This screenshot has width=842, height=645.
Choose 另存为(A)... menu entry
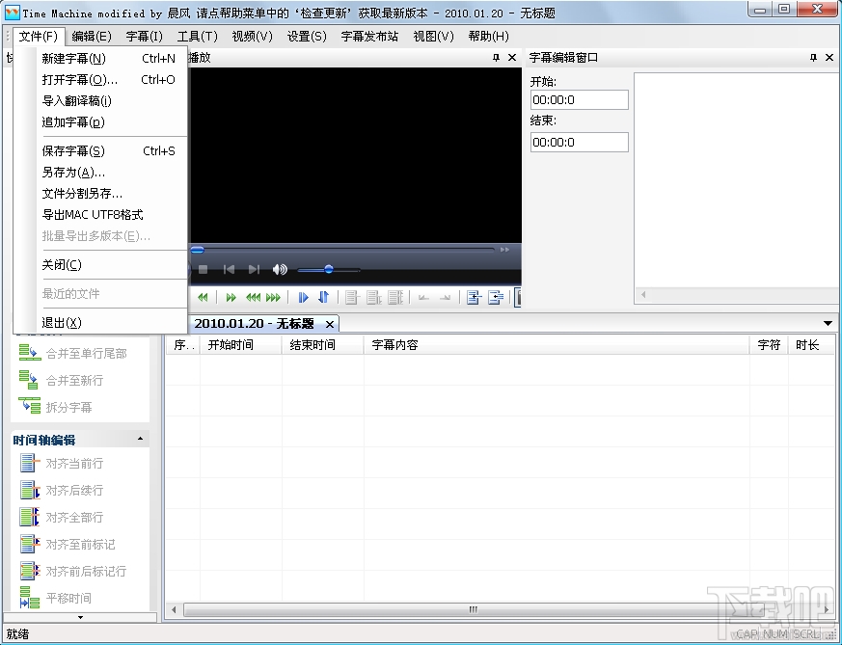point(100,173)
